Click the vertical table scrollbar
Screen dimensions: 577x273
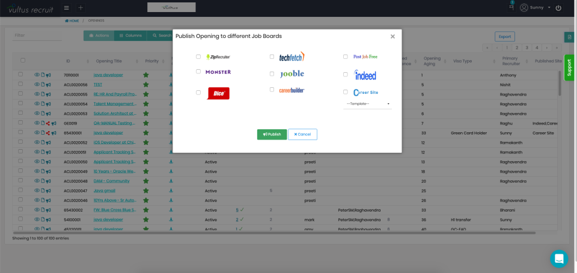(x=560, y=83)
